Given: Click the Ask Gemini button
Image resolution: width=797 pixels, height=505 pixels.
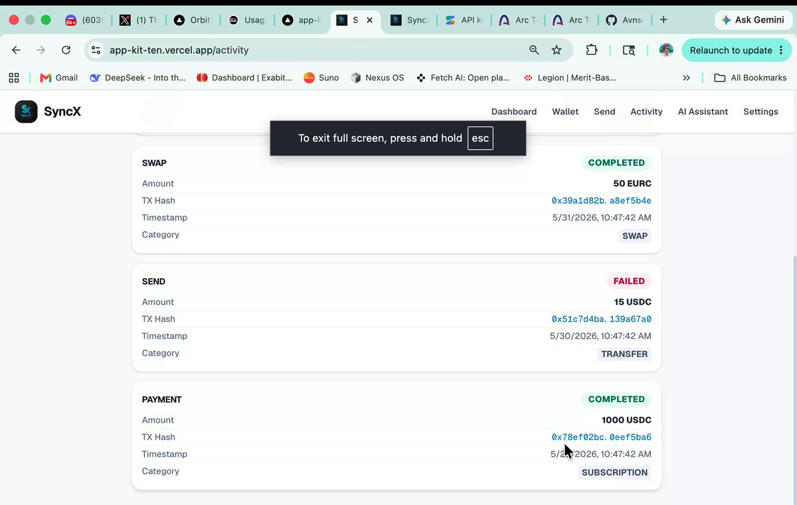Looking at the screenshot, I should (753, 20).
